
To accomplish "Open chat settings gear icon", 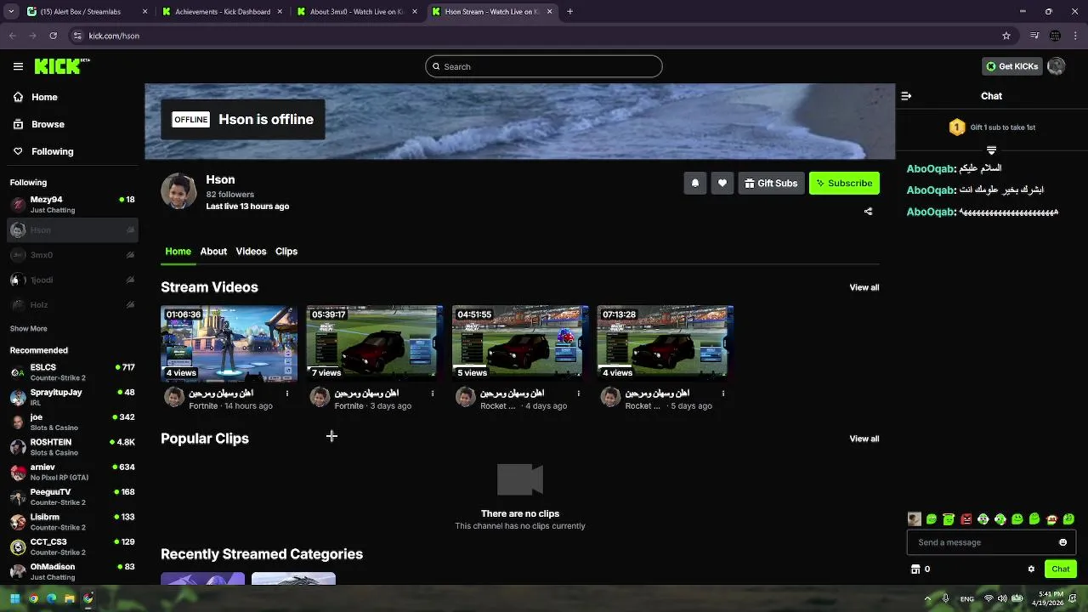I will coord(1031,569).
